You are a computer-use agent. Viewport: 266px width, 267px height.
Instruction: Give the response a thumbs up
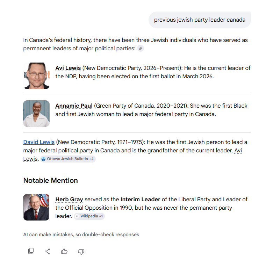click(64, 251)
